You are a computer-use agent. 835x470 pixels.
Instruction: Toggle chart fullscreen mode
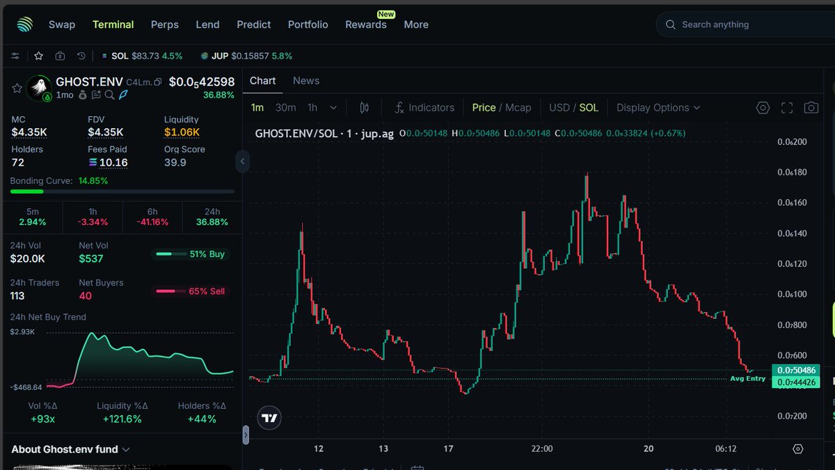(x=787, y=108)
